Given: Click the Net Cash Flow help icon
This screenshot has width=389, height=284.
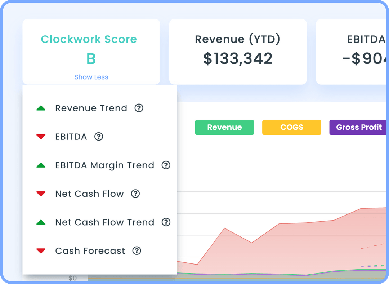Looking at the screenshot, I should coord(135,194).
